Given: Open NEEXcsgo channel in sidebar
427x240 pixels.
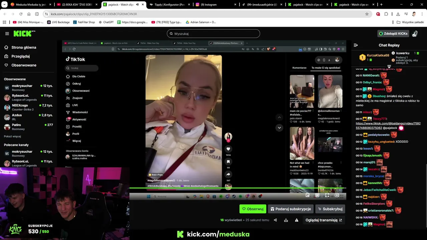Looking at the screenshot, I should [x=28, y=107].
